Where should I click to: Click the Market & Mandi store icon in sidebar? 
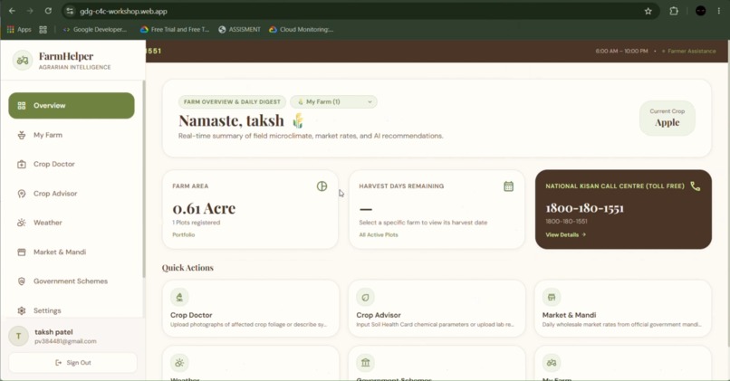pyautogui.click(x=22, y=252)
